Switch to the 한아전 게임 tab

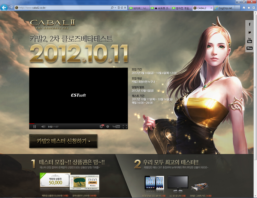click(x=182, y=8)
